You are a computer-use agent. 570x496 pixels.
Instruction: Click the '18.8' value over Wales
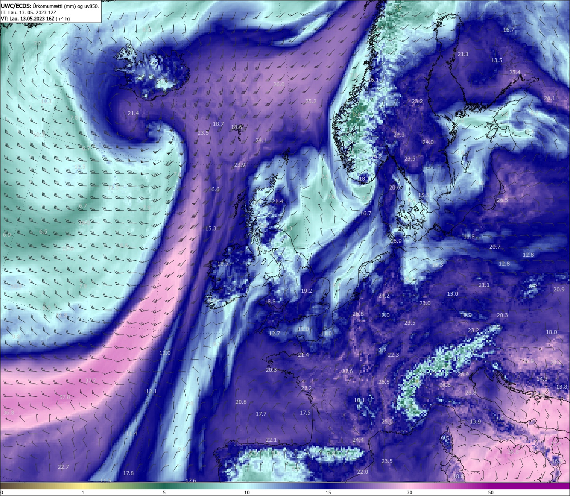tap(270, 302)
